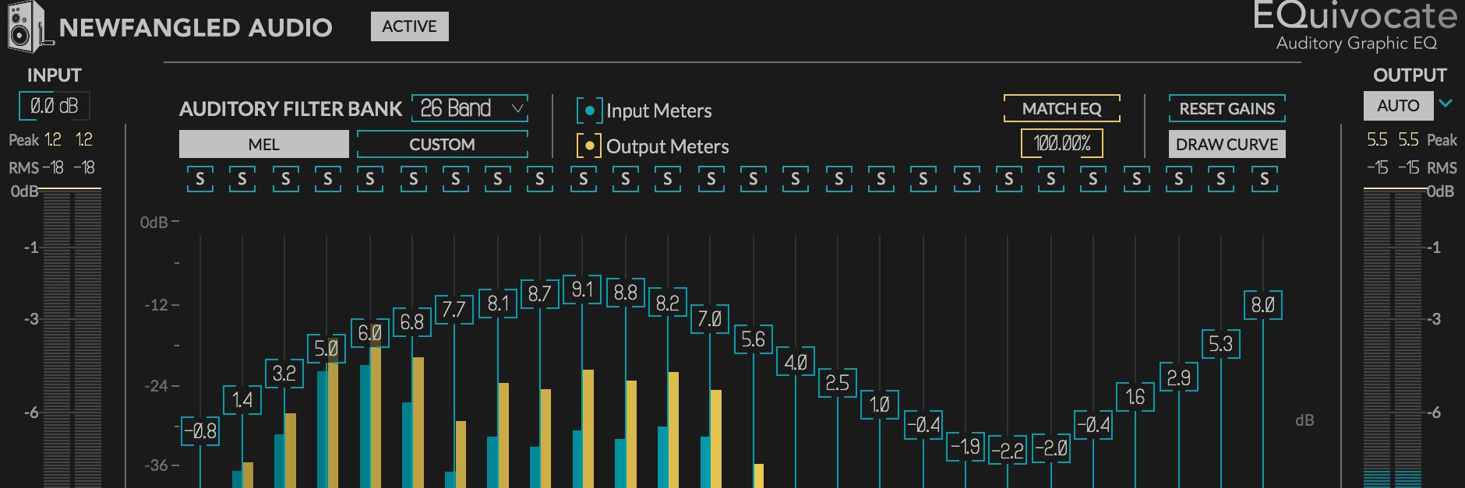Screen dimensions: 1465x488
Task: Select the 7.0 band gain handle
Action: [711, 319]
